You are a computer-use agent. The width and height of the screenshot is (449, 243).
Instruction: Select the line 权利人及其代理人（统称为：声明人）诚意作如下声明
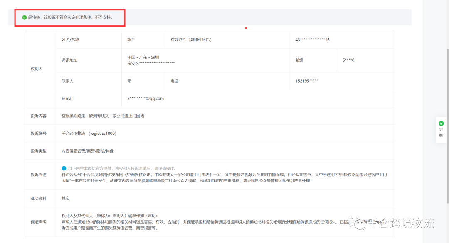[x=110, y=216]
